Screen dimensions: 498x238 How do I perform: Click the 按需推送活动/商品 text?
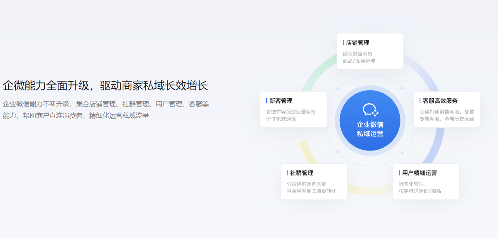420,191
